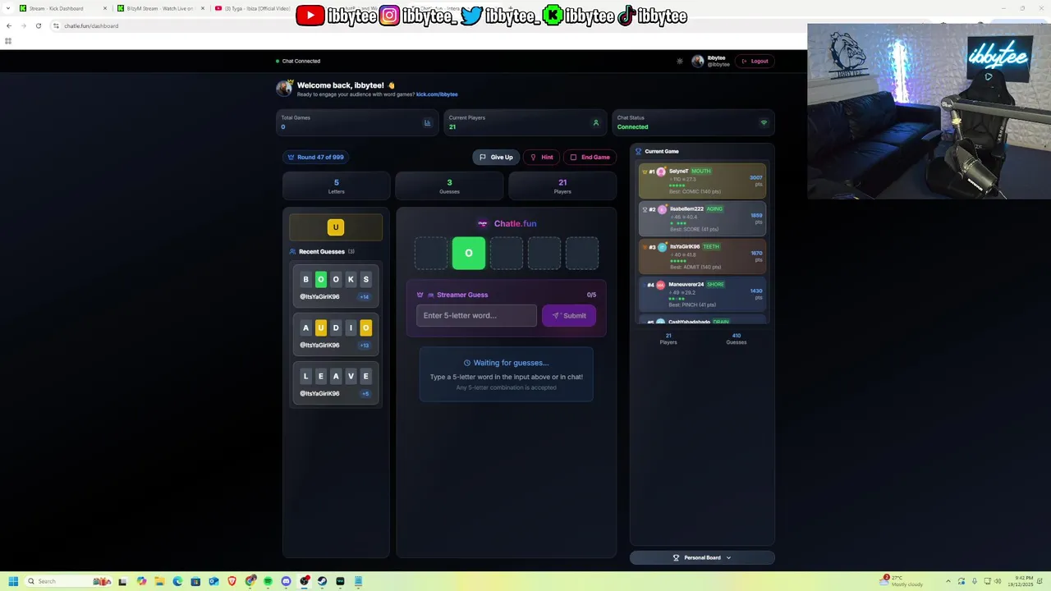Select the LEAVE recent guess row
The image size is (1051, 591).
click(336, 383)
